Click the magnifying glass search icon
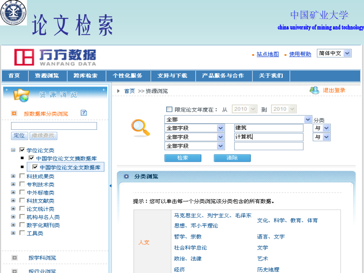The image size is (364, 273). pyautogui.click(x=140, y=128)
